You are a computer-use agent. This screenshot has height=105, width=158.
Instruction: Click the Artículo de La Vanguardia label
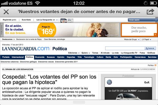point(143,69)
